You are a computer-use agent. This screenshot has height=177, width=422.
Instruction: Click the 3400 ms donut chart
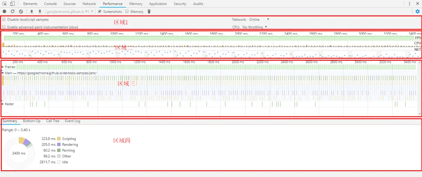[18, 153]
